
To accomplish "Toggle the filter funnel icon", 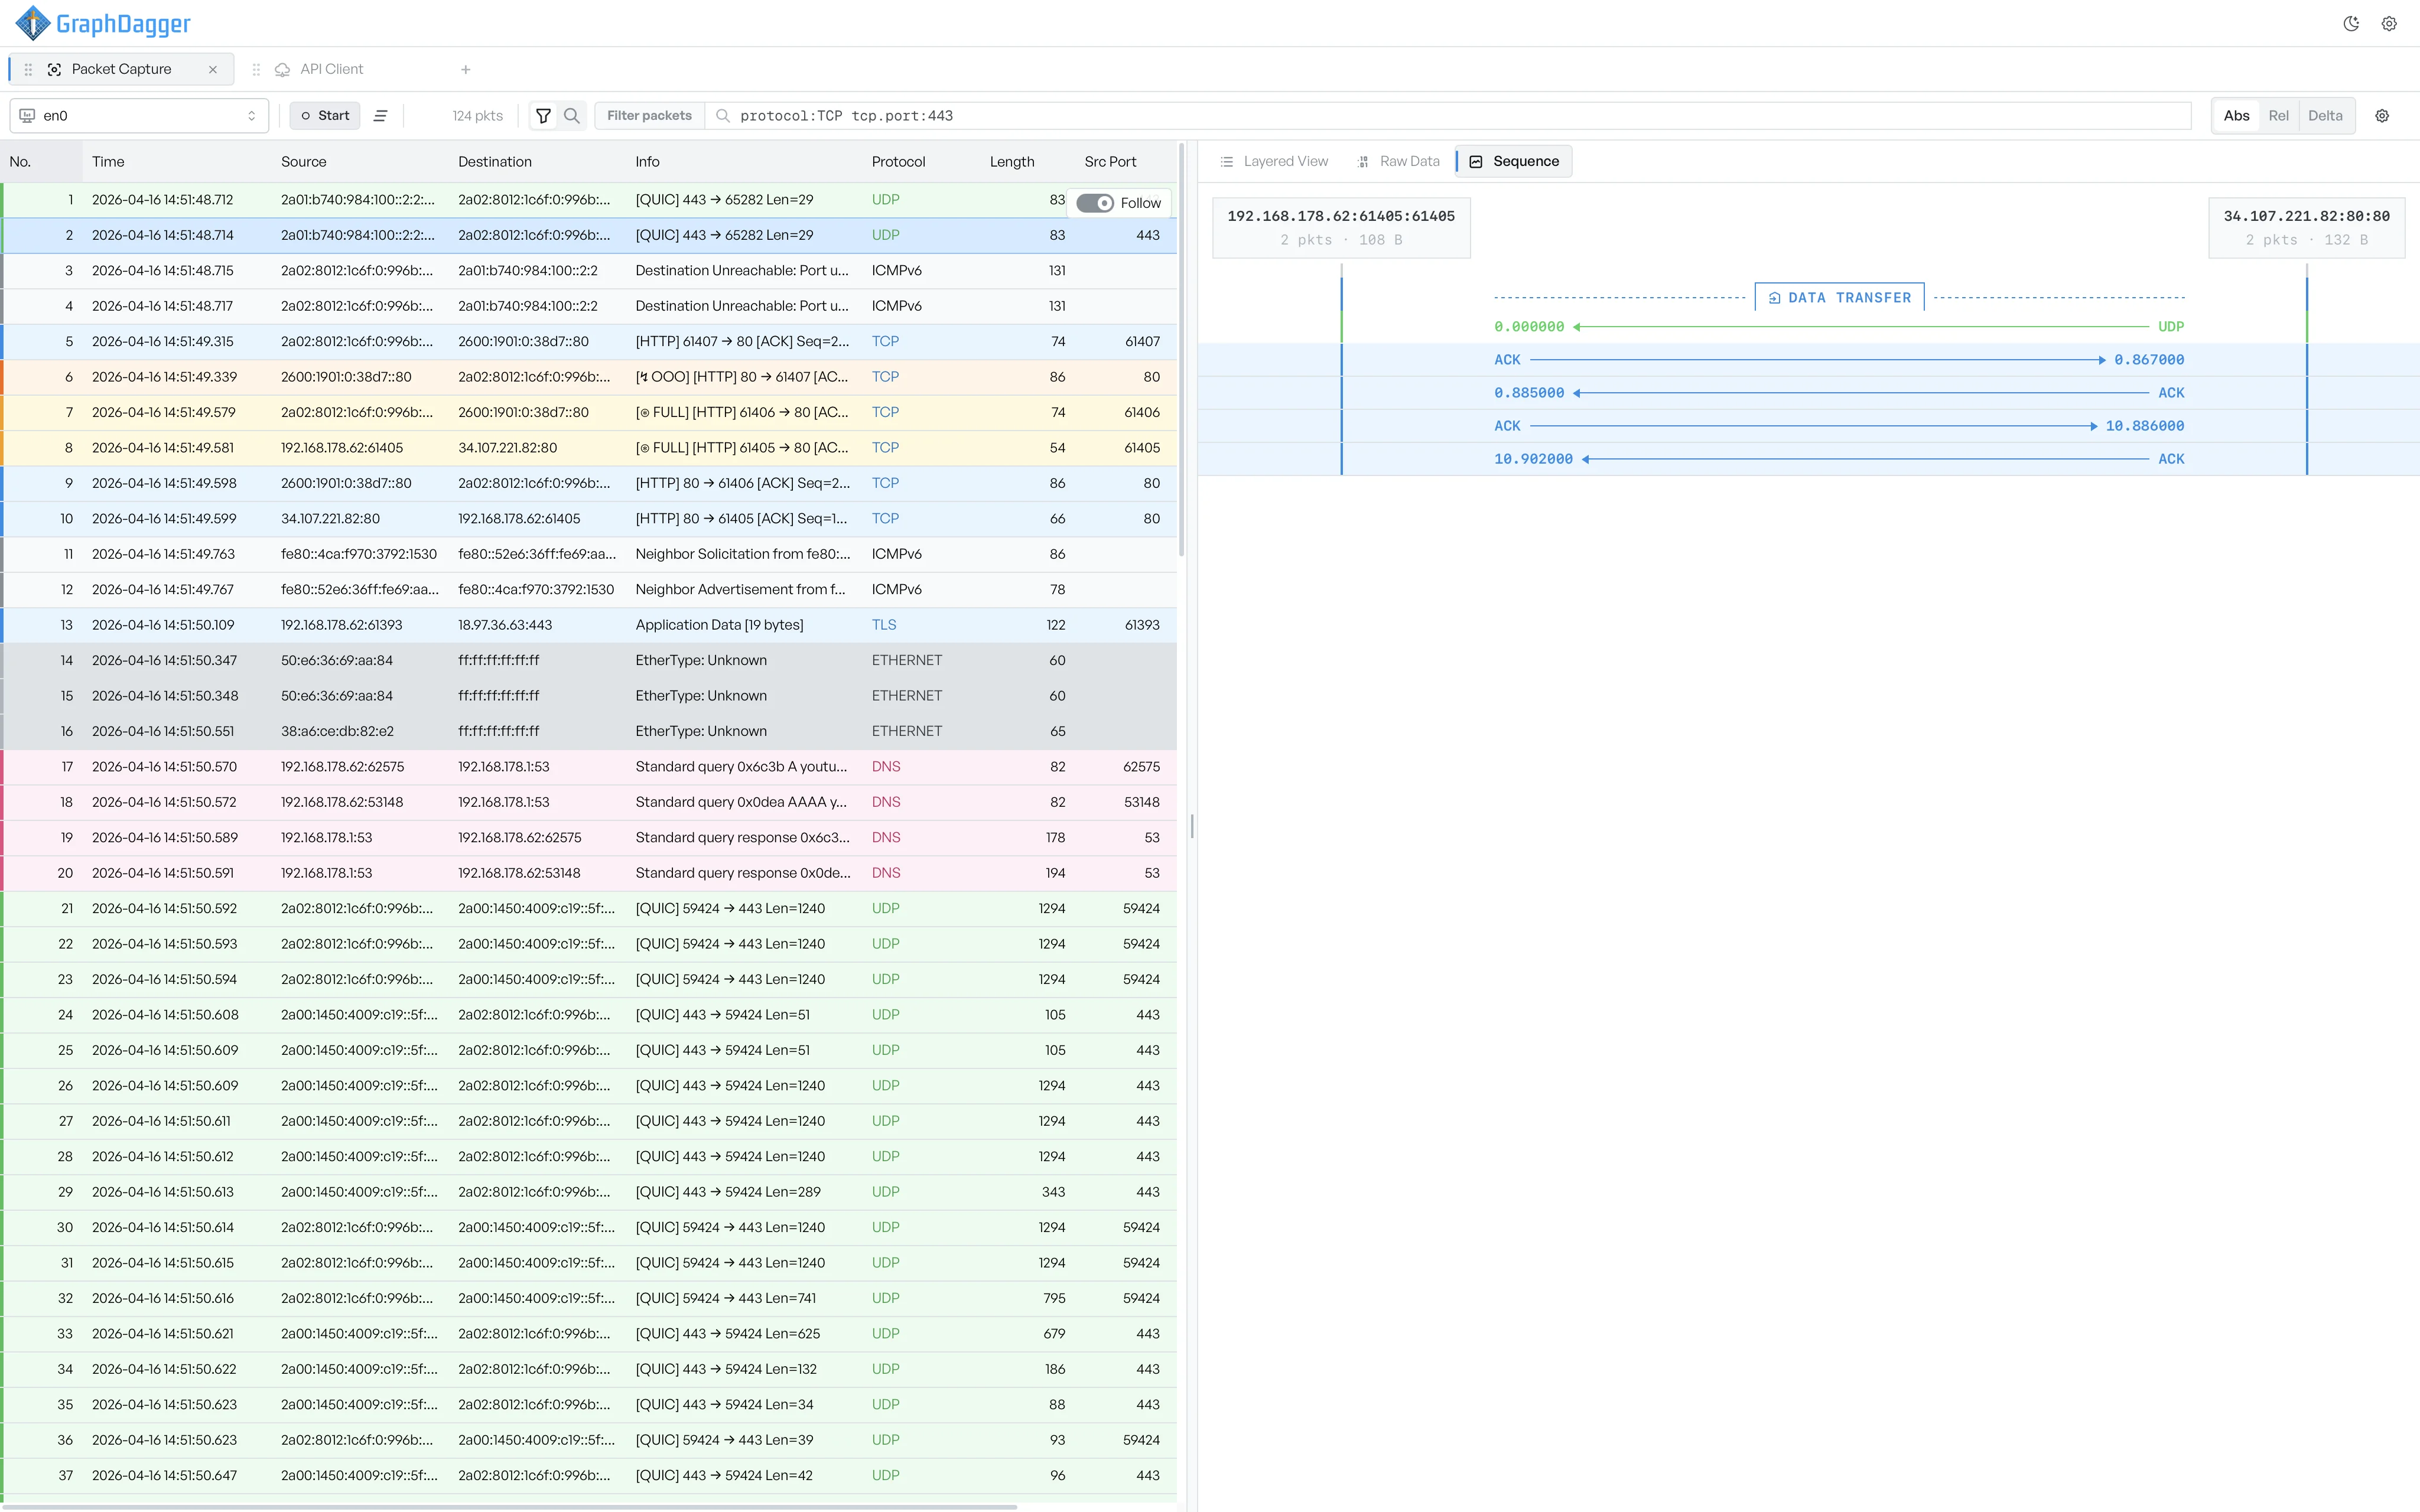I will [543, 116].
